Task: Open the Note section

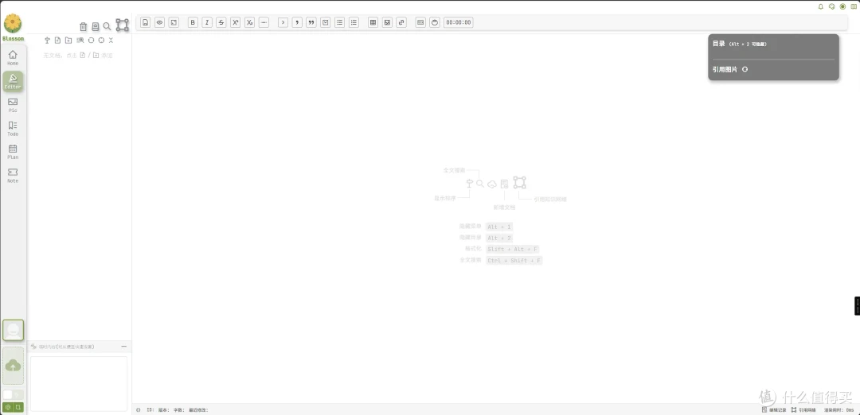Action: (13, 175)
